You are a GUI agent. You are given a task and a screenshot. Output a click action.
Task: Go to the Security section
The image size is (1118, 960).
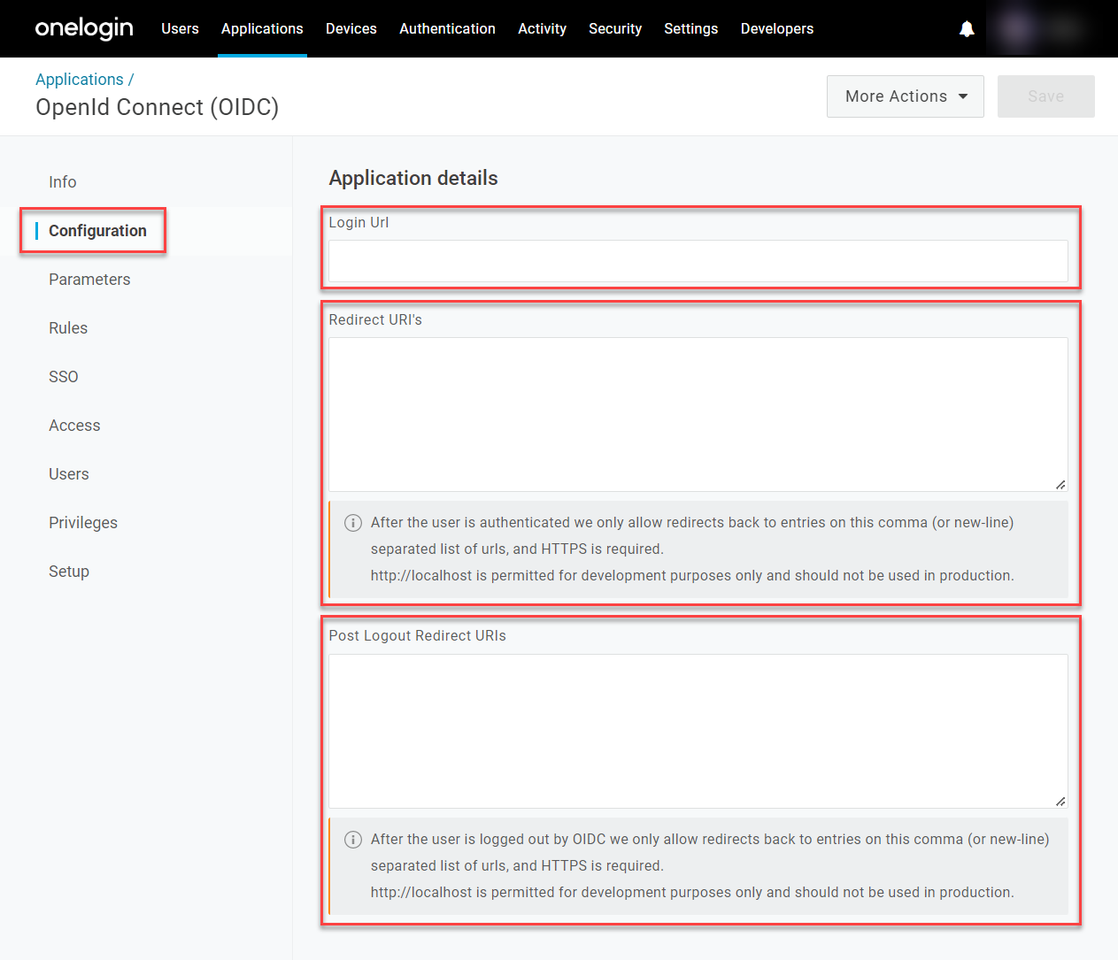(x=615, y=28)
